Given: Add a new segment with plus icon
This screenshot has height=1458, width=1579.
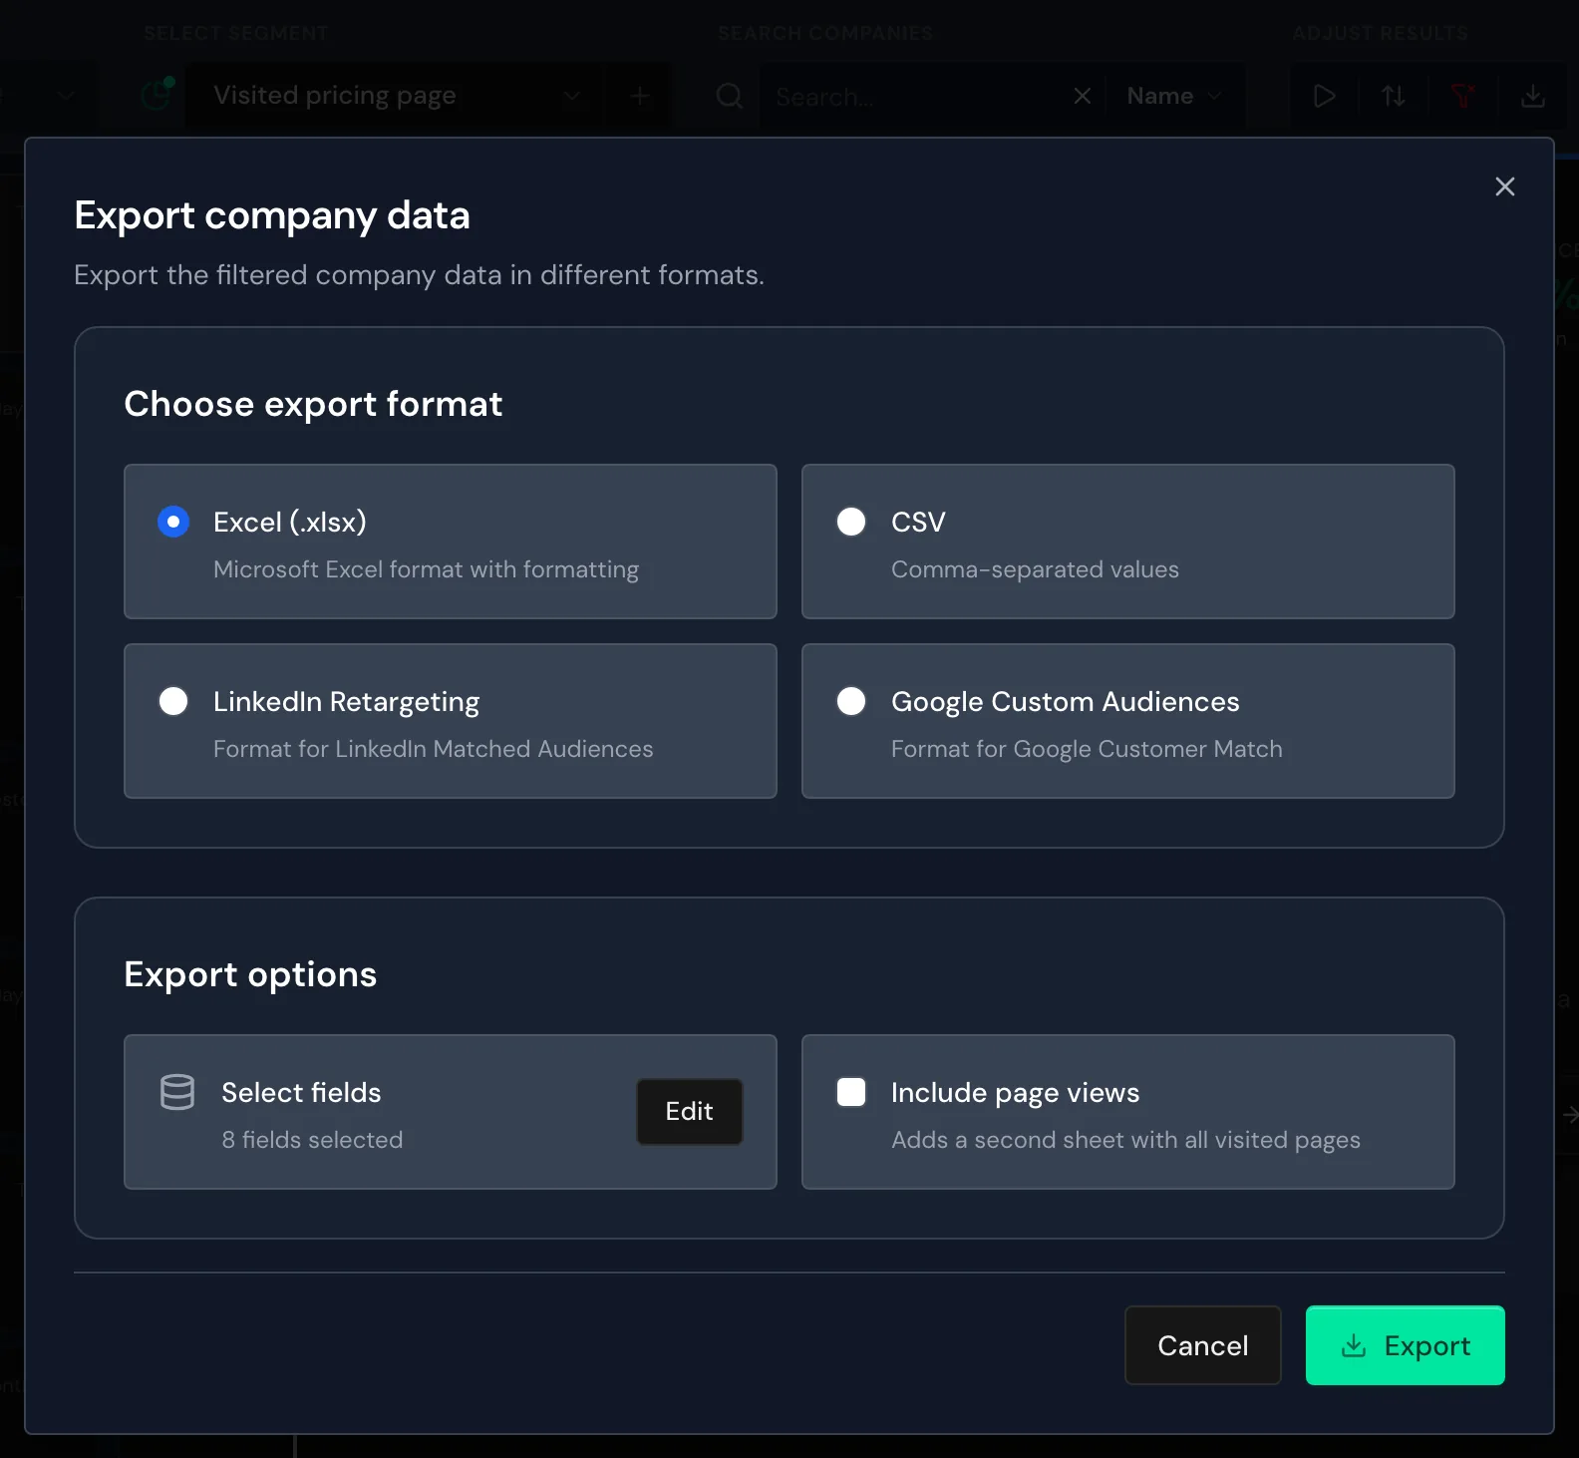Looking at the screenshot, I should click(x=640, y=96).
